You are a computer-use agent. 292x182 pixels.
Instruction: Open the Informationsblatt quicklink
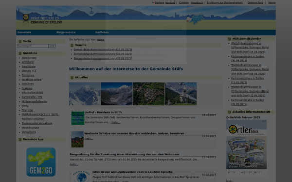coord(32,93)
